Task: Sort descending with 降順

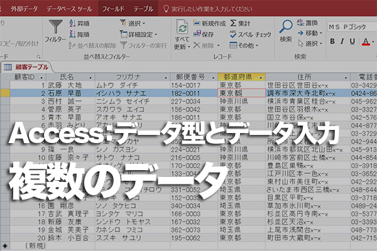Action: 79,35
